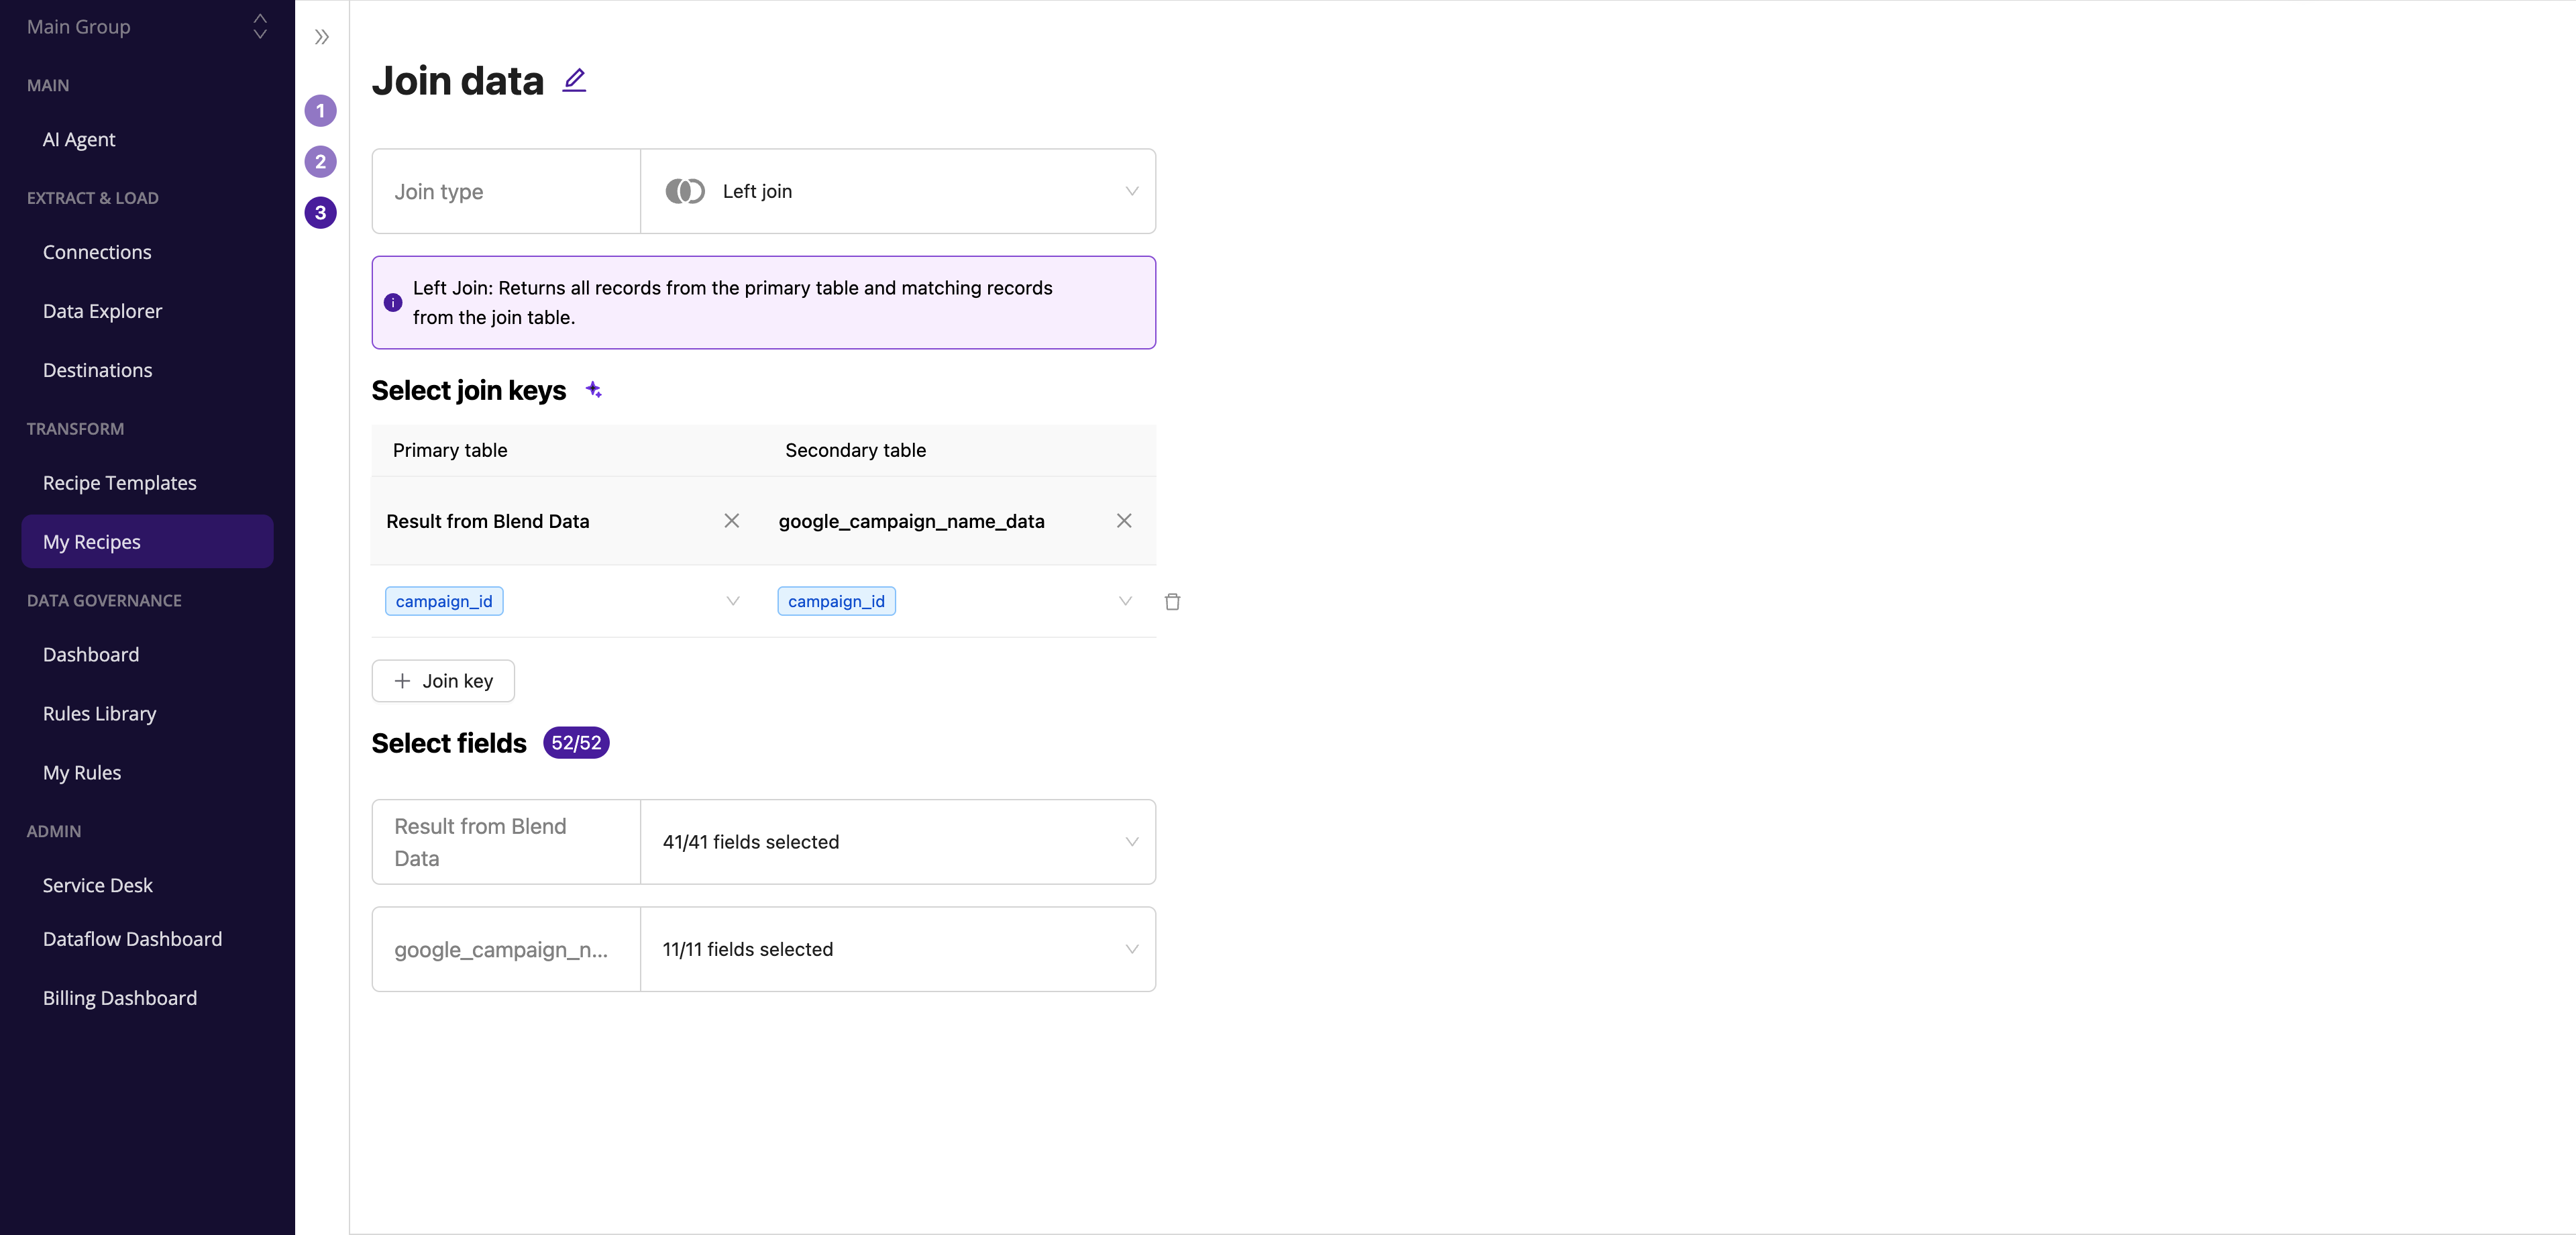Open secondary table campaign_id key dropdown
Viewport: 2576px width, 1235px height.
[1125, 601]
